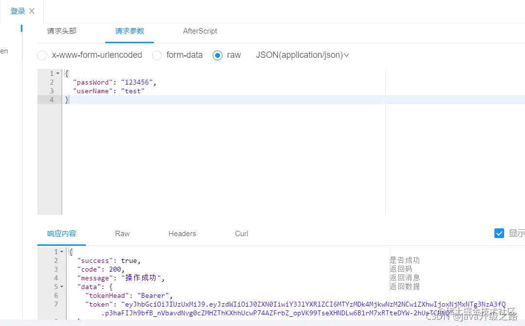The height and width of the screenshot is (326, 525).
Task: Open the AfterScript tab
Action: [x=200, y=31]
